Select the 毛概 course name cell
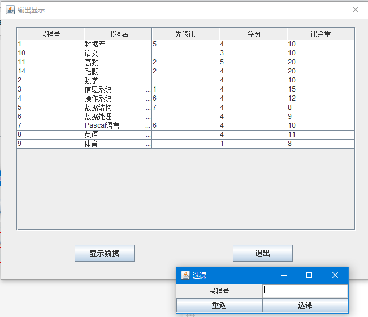The width and height of the screenshot is (368, 317). [118, 71]
